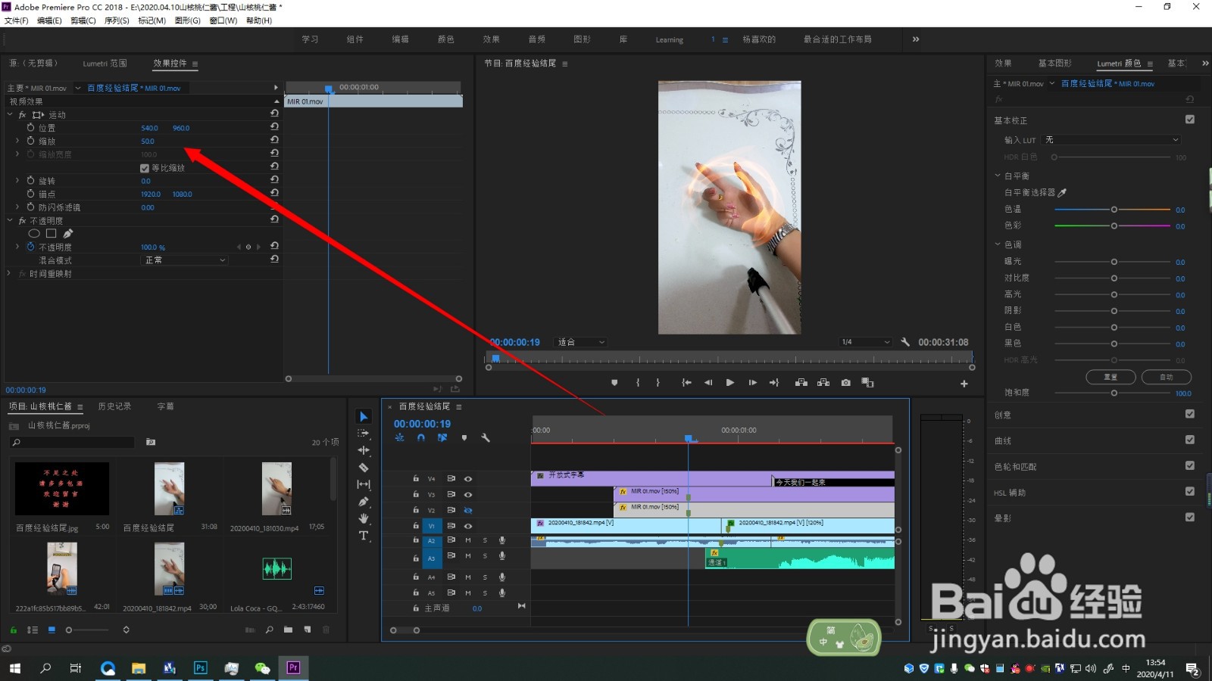Hide the V4 track output

(468, 479)
